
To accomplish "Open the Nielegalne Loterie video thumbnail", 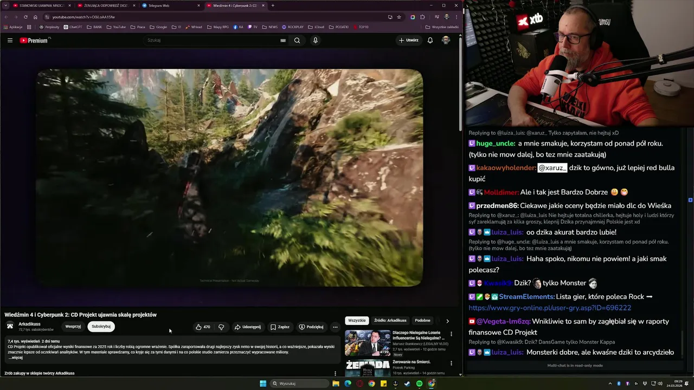I will click(x=368, y=342).
